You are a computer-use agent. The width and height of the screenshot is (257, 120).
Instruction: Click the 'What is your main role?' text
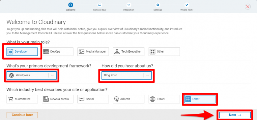(x=28, y=42)
